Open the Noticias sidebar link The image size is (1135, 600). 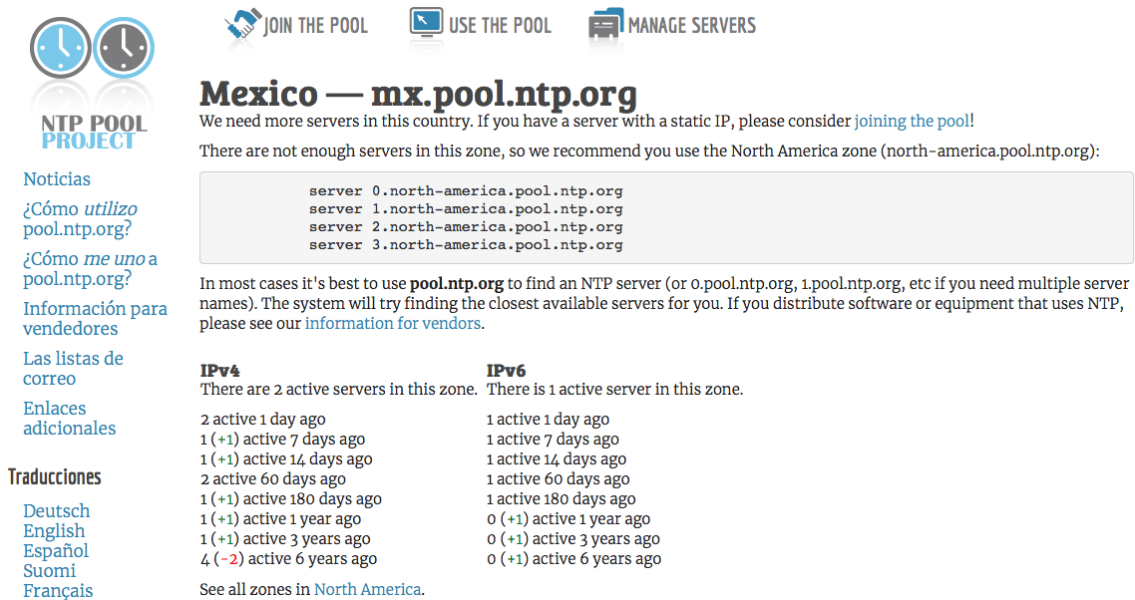point(56,178)
